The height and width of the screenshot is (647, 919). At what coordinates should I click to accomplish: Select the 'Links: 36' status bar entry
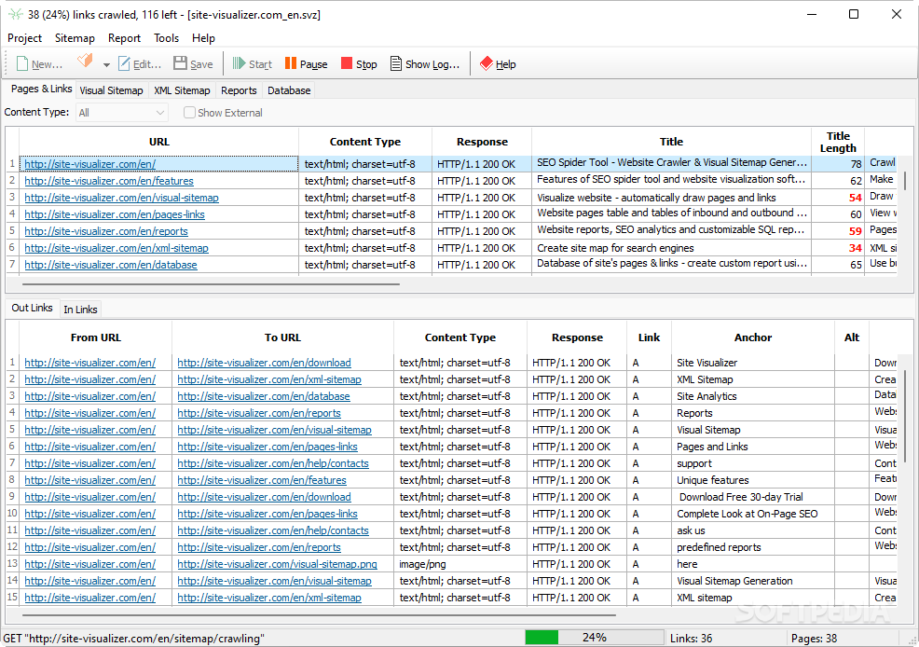691,639
